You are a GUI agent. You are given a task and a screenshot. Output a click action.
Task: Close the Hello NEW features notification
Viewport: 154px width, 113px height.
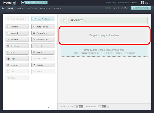(46, 2)
